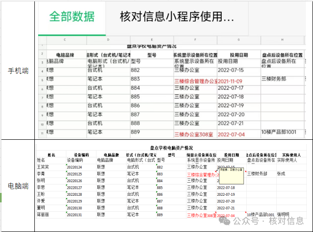Click red 三楼办公室308室 cell in 电脑端 sheet
The width and height of the screenshot is (313, 232).
[x=201, y=216]
